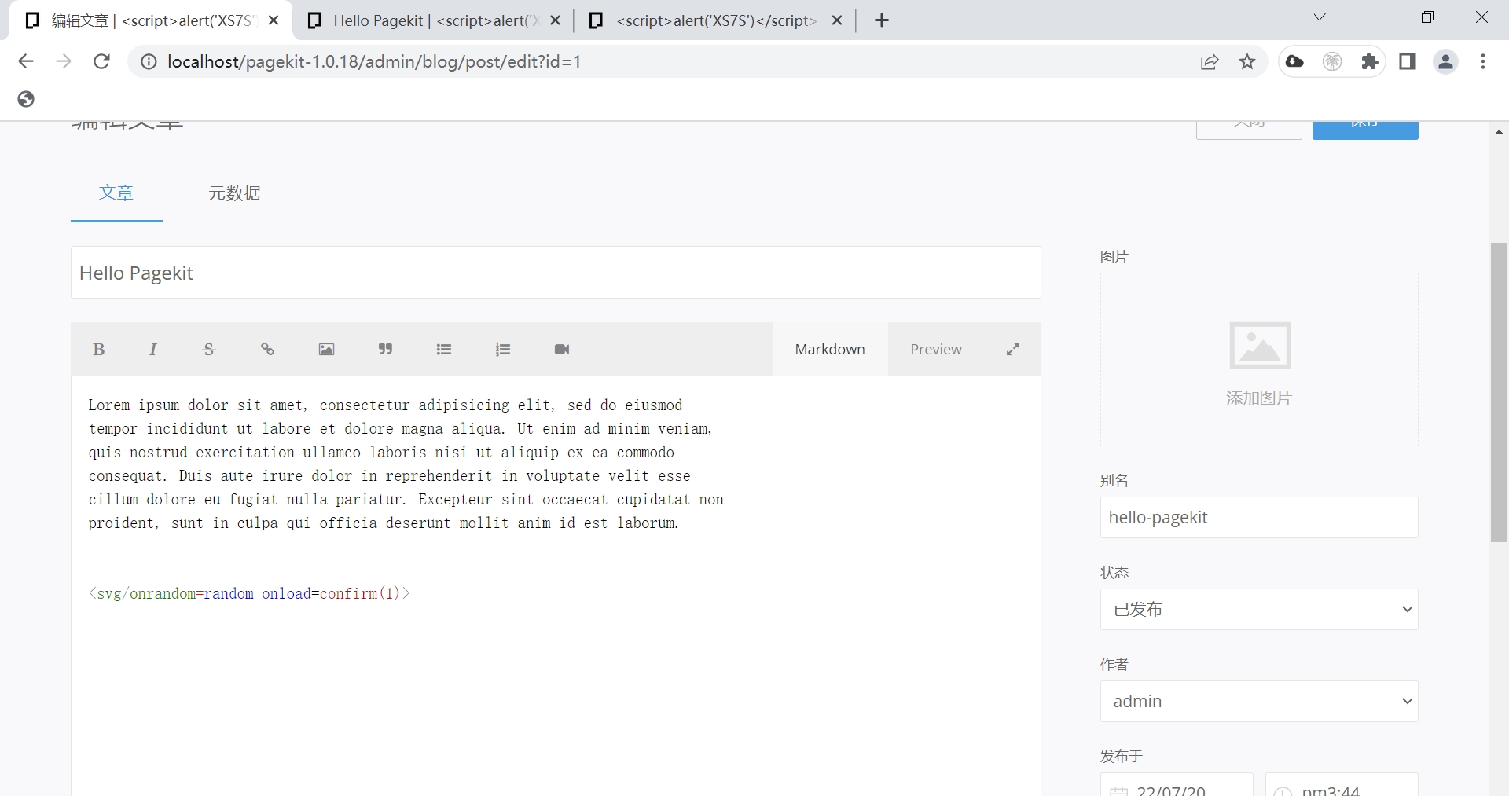Switch to the Hello Pagekit browser tab
Screen dimensions: 1509x796
click(x=434, y=20)
